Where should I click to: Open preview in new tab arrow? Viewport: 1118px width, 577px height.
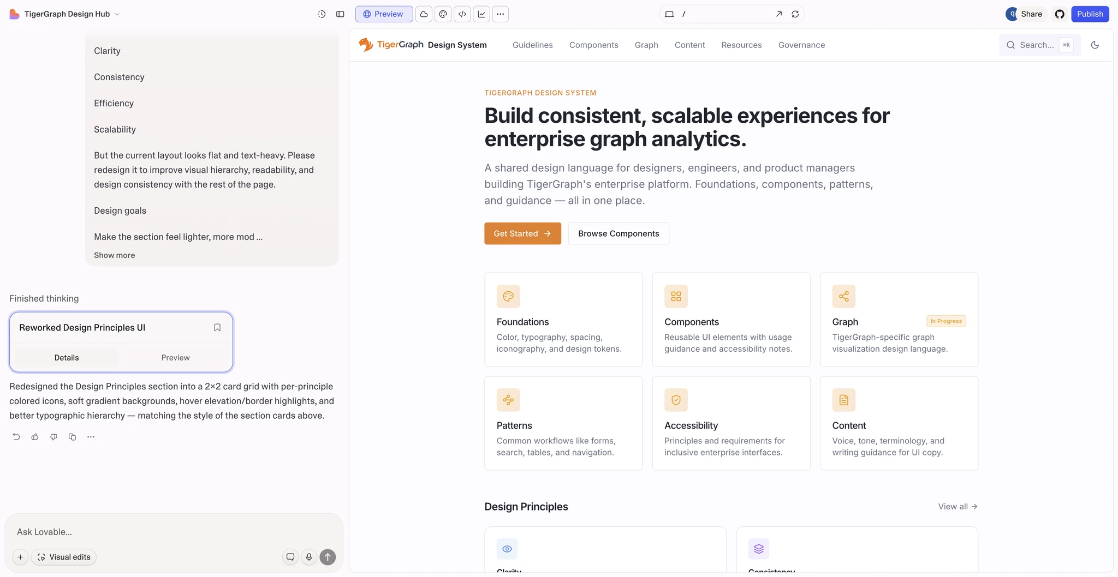point(779,14)
